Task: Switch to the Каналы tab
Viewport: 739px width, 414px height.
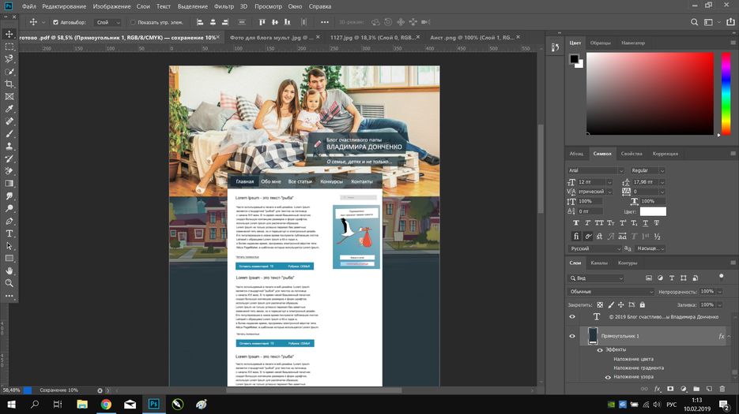Action: [x=599, y=263]
